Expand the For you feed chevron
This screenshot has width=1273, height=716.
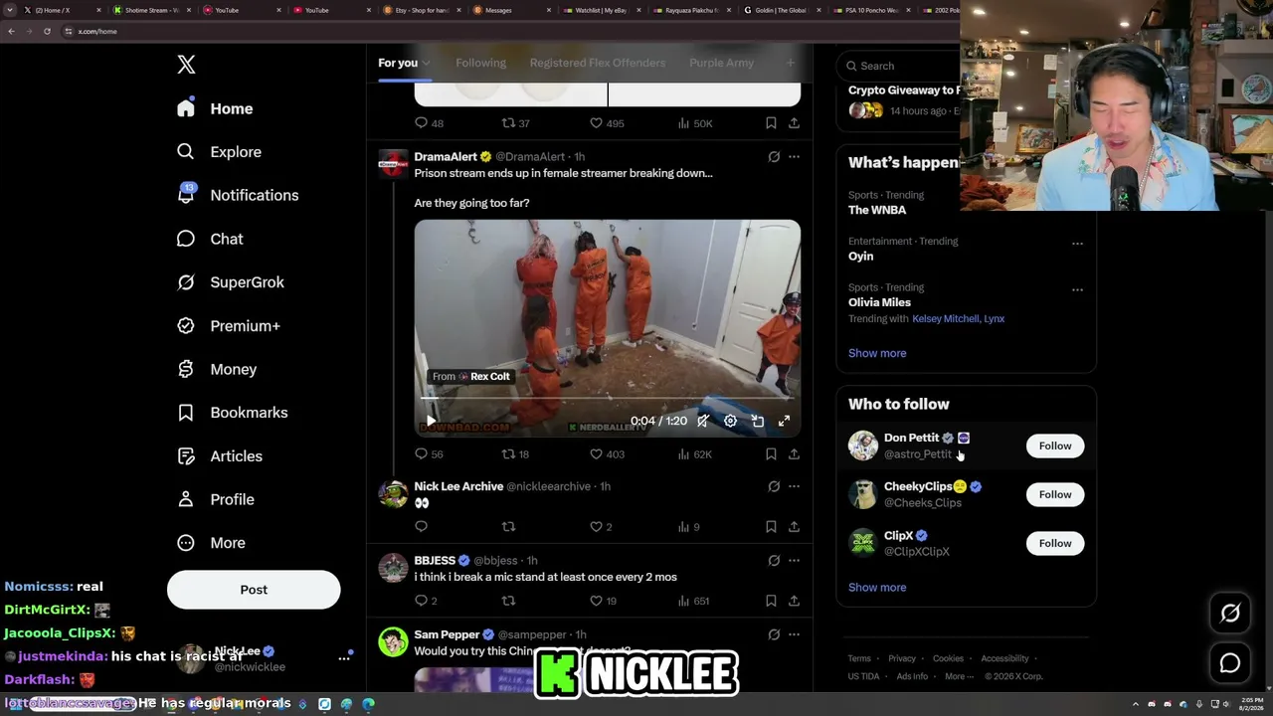coord(426,64)
